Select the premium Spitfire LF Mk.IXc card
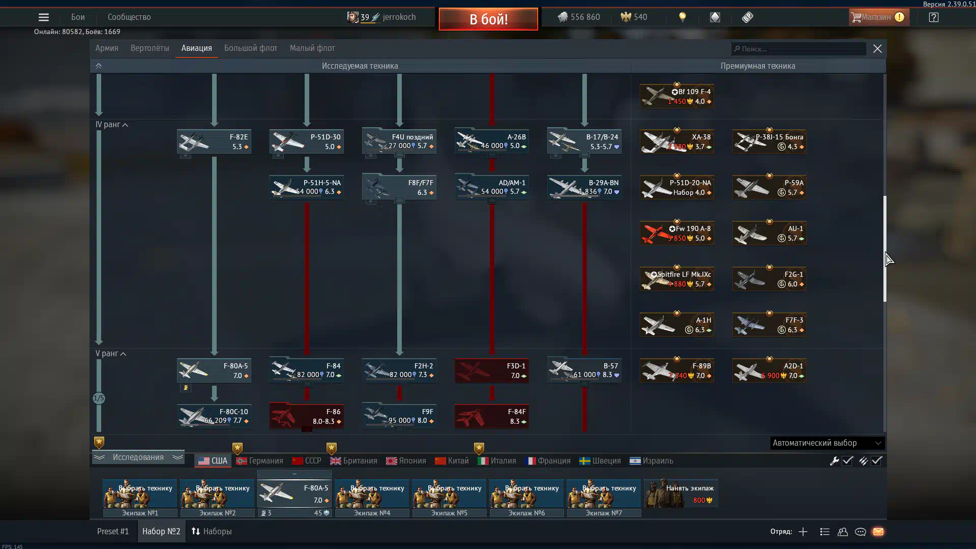Viewport: 976px width, 549px height. pos(677,279)
